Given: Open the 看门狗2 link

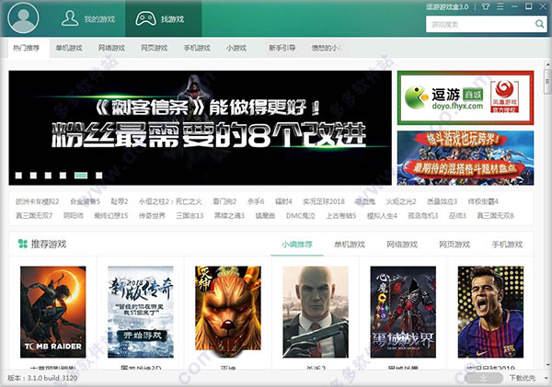Looking at the screenshot, I should 224,201.
